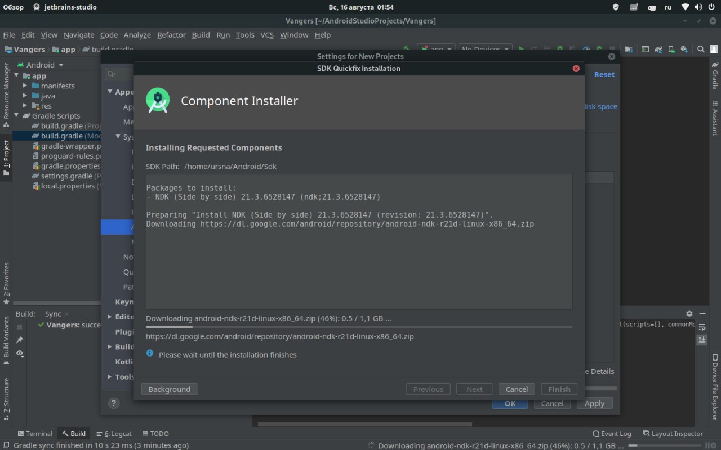
Task: Open Обзор activities overview
Action: coord(14,7)
